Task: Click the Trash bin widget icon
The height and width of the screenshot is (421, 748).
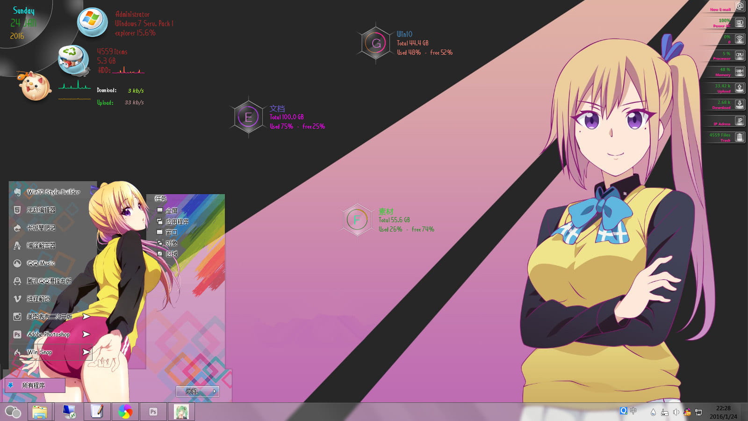Action: pos(740,138)
